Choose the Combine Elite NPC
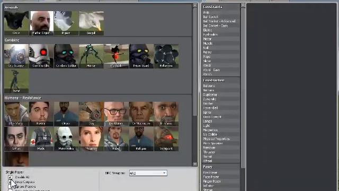 [x=41, y=56]
